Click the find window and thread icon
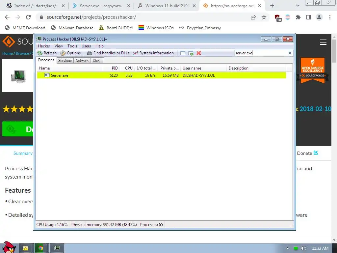Image resolution: width=337 pixels, height=253 pixels. point(191,53)
